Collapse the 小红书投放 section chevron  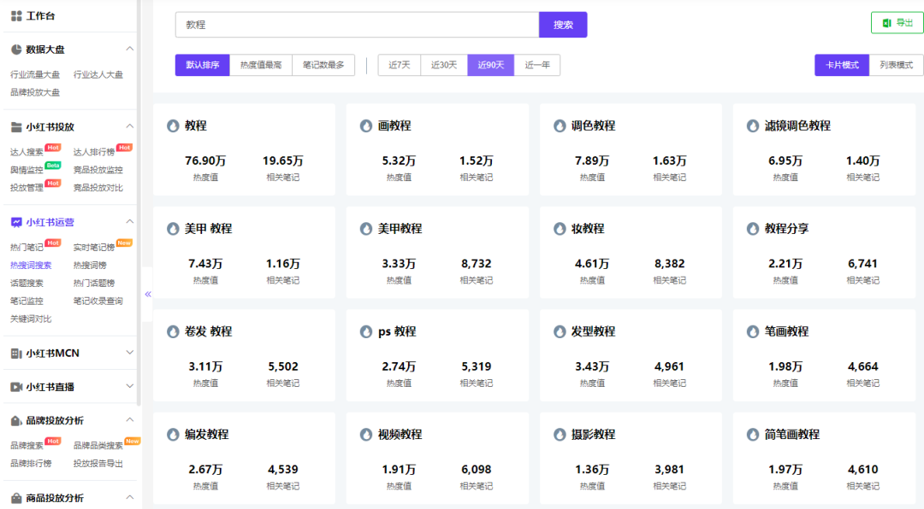[x=130, y=126]
